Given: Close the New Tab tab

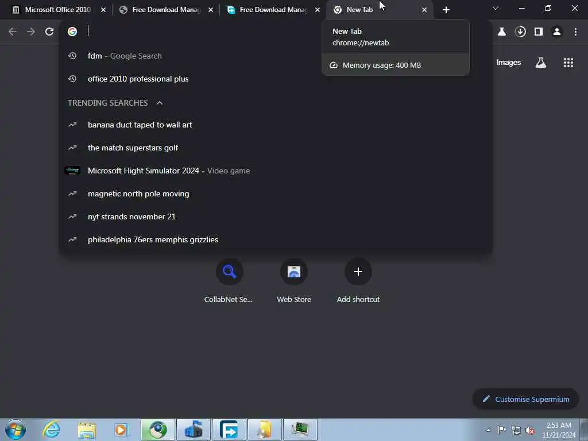Looking at the screenshot, I should pyautogui.click(x=424, y=10).
